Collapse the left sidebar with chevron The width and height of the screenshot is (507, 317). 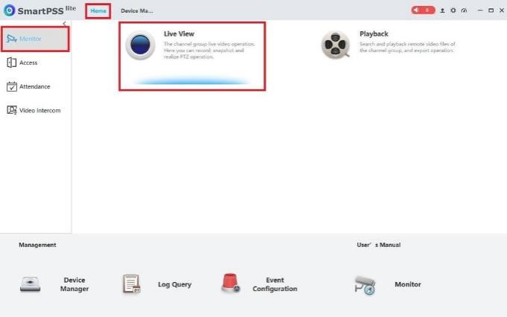click(64, 23)
